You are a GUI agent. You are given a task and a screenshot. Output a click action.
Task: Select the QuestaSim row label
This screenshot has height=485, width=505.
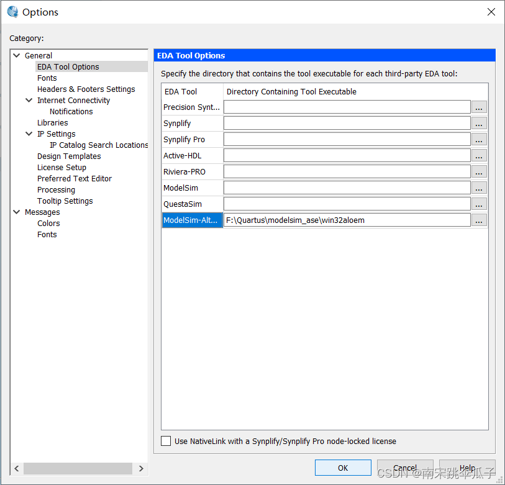[193, 204]
